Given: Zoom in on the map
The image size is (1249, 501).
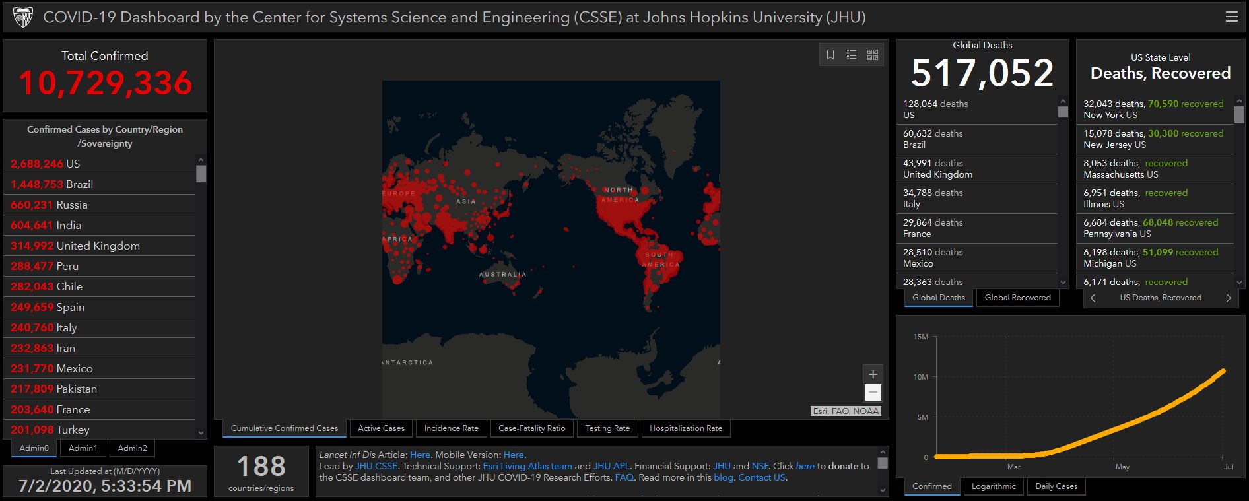Looking at the screenshot, I should pyautogui.click(x=873, y=374).
